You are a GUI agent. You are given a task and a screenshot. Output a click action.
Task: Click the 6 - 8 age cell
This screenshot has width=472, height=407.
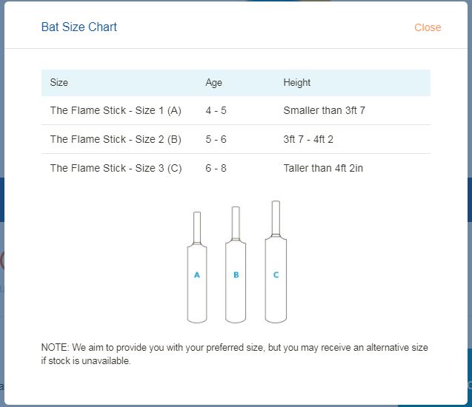pos(216,168)
